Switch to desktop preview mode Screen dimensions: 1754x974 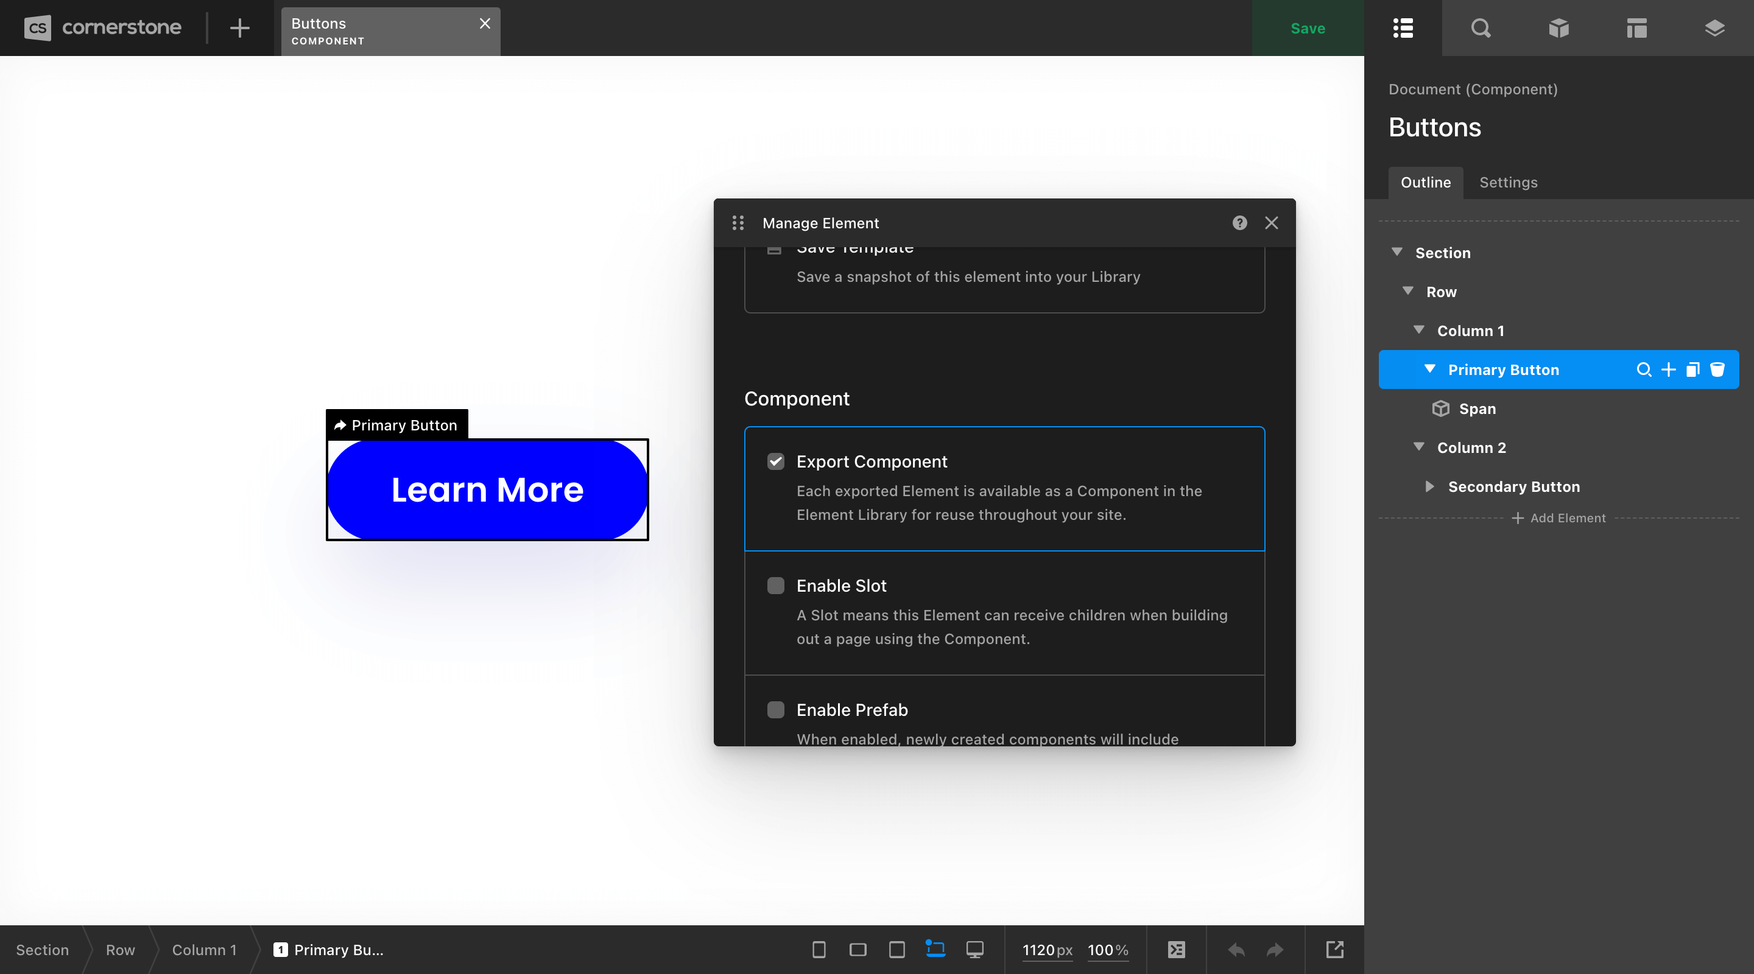[974, 950]
